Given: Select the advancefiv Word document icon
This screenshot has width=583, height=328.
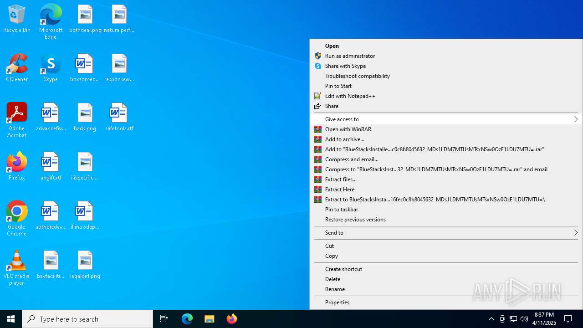Looking at the screenshot, I should [51, 118].
